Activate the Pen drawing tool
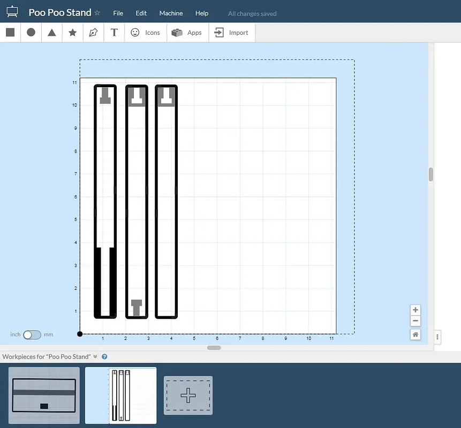This screenshot has height=428, width=461. (93, 33)
